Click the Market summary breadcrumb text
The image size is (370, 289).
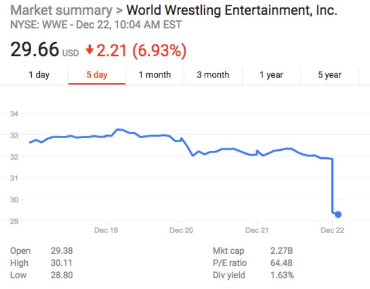59,10
